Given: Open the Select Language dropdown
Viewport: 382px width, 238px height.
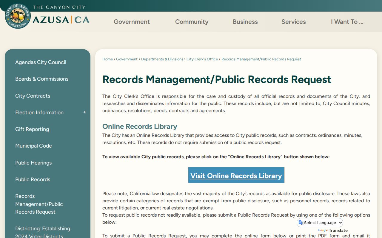Looking at the screenshot, I should point(320,223).
